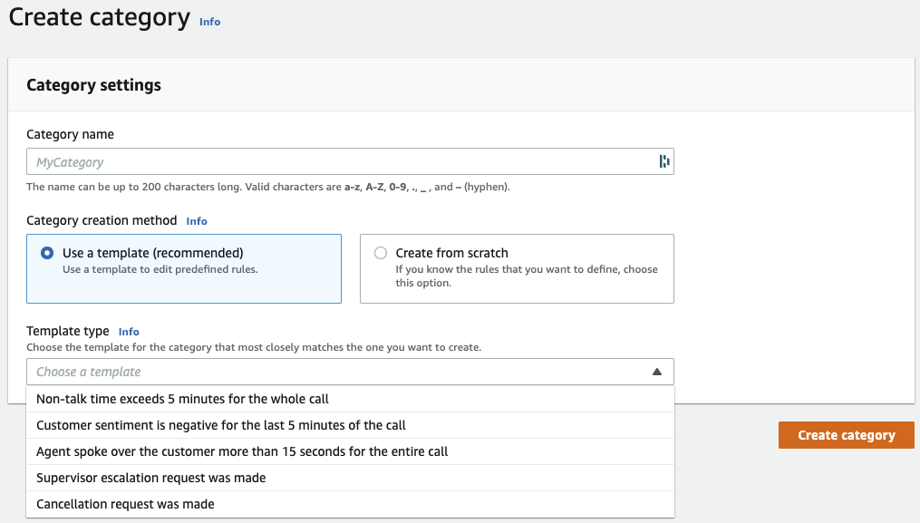The height and width of the screenshot is (523, 920).
Task: Click the Template type label
Action: pos(68,332)
